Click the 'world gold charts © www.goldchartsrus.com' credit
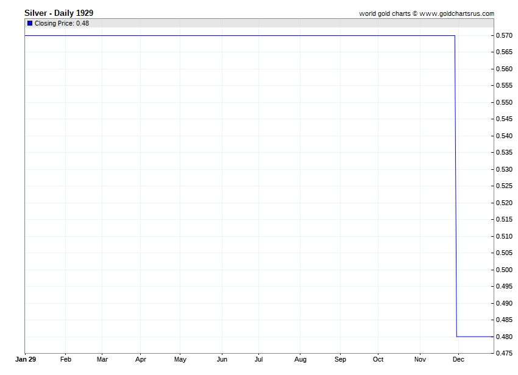518x375 pixels. pyautogui.click(x=427, y=13)
